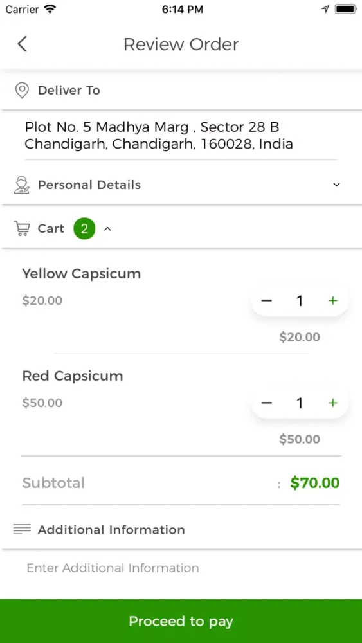
Task: Tap the green cart count badge
Action: [84, 229]
